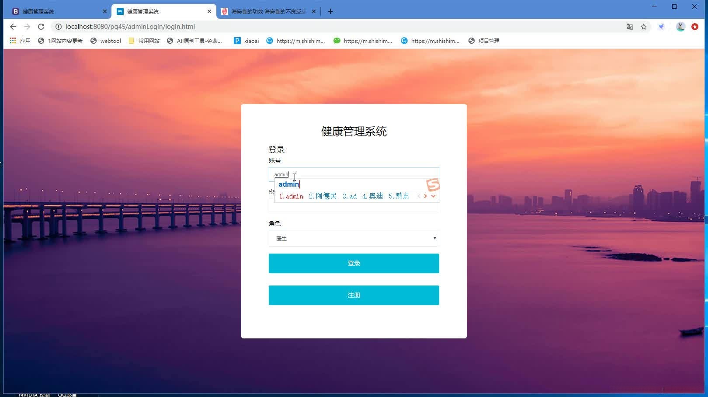This screenshot has height=397, width=708.
Task: Open the Google Translate icon in address bar
Action: coord(629,27)
